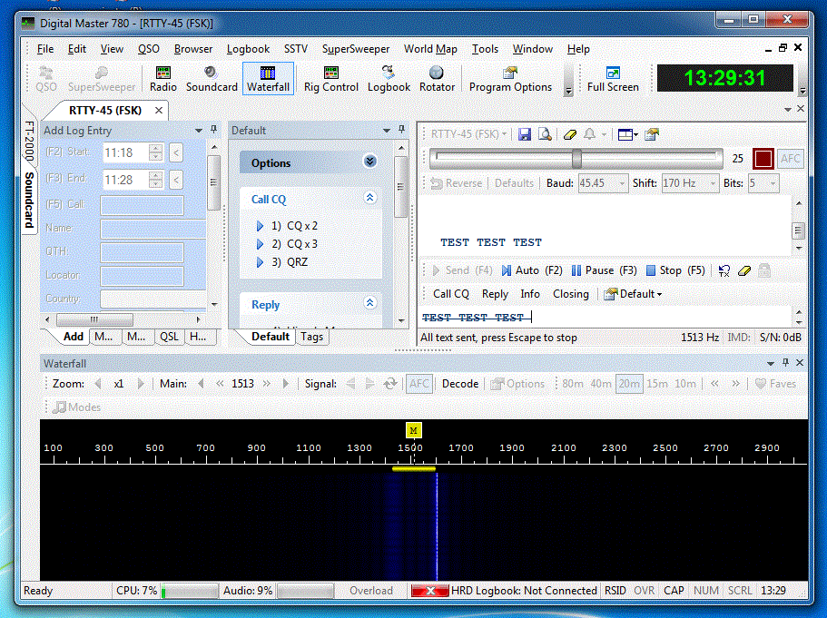Open the SuperSweeper menu
827x618 pixels.
click(356, 49)
